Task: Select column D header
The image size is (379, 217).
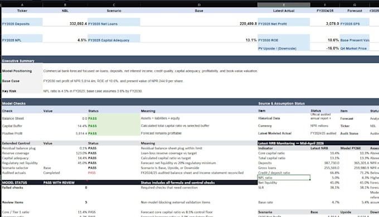Action: [199, 4]
